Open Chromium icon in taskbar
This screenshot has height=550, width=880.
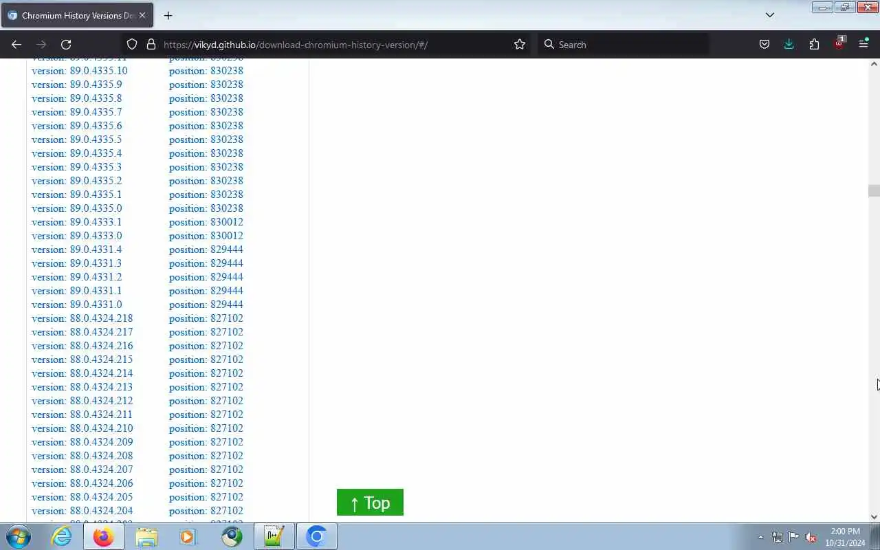pyautogui.click(x=316, y=536)
